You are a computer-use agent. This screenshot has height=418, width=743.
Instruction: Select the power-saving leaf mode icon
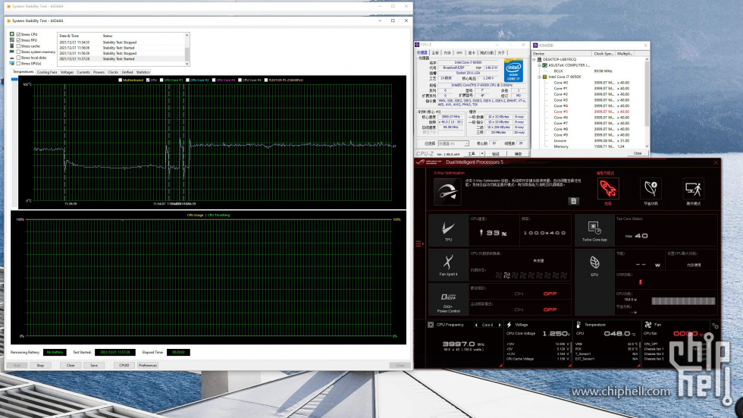click(651, 189)
